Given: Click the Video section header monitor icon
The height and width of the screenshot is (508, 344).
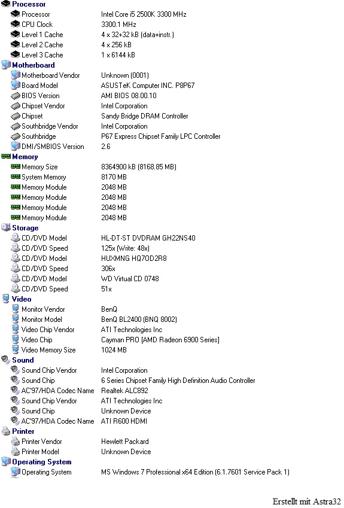Looking at the screenshot, I should (5, 299).
